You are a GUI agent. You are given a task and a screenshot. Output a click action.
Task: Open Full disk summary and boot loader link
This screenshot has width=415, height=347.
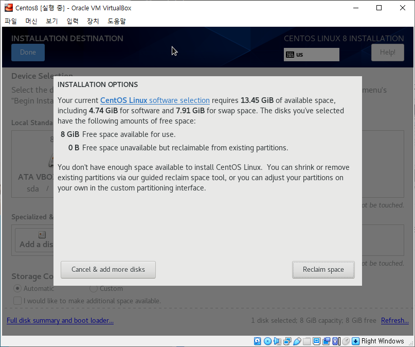(60, 321)
